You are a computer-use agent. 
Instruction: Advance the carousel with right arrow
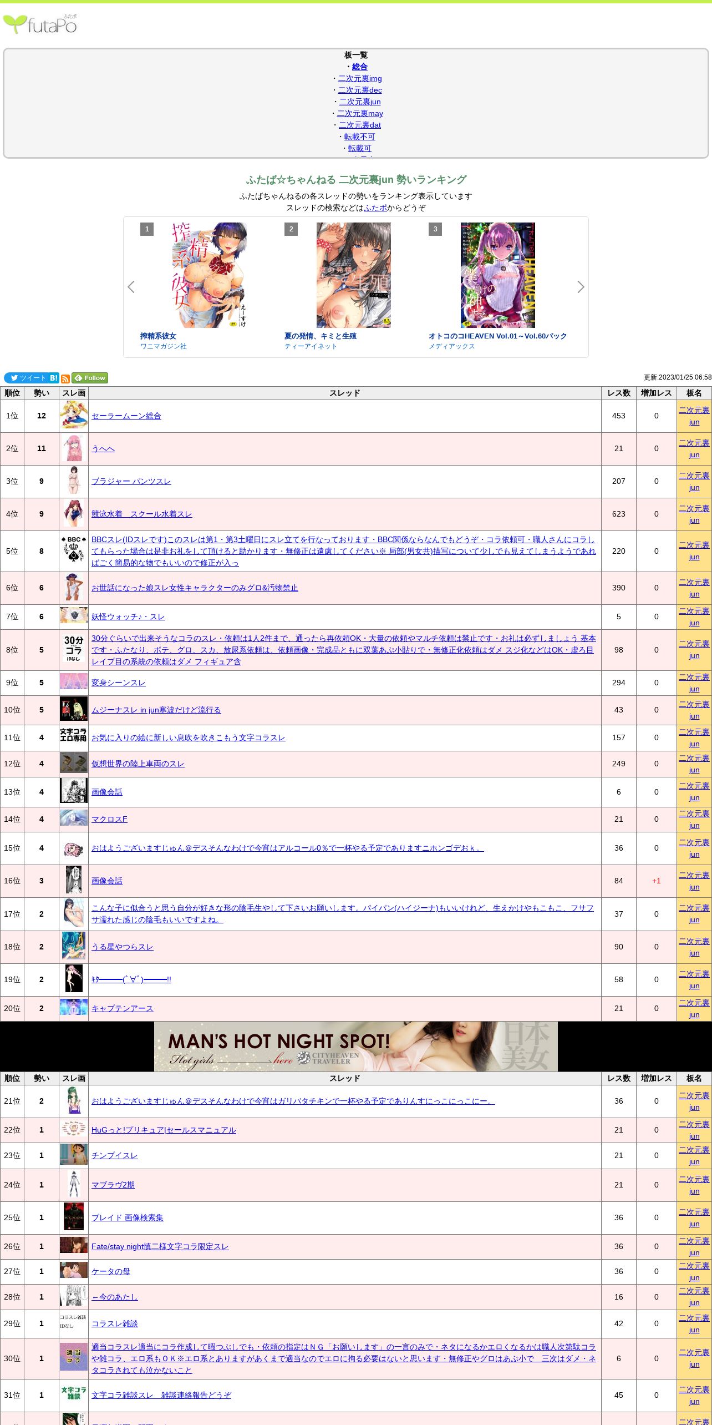pyautogui.click(x=581, y=287)
